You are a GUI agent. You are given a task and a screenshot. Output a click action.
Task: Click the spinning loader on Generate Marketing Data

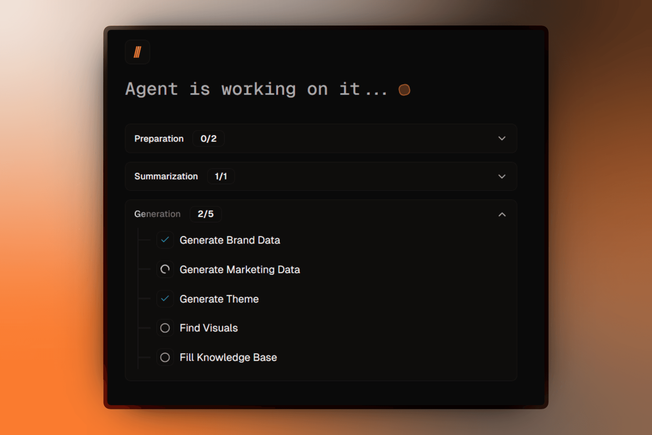coord(165,269)
